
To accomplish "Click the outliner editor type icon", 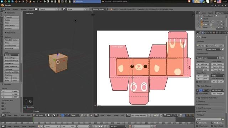I will coord(198,13).
